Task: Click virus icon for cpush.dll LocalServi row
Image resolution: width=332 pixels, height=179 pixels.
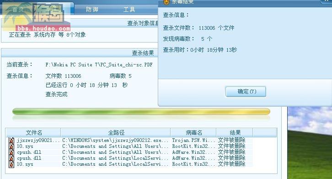Action: tap(11, 158)
